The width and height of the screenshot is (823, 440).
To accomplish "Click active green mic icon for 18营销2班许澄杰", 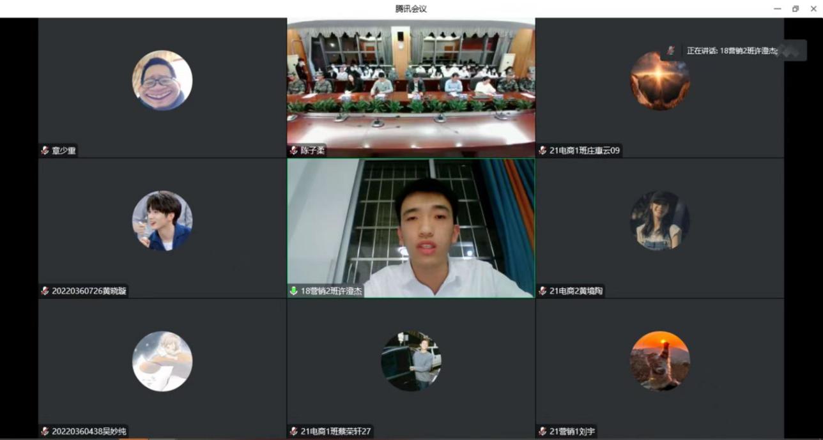I will click(x=294, y=291).
